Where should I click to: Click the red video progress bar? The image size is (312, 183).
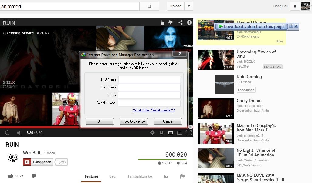point(40,127)
